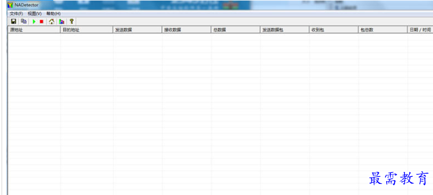Sort by the 目的地址 column header

click(x=87, y=30)
